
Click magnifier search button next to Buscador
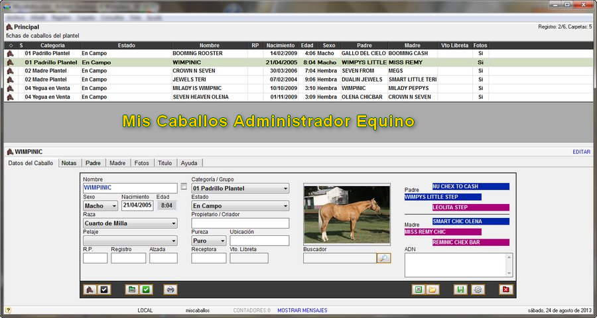click(x=384, y=258)
